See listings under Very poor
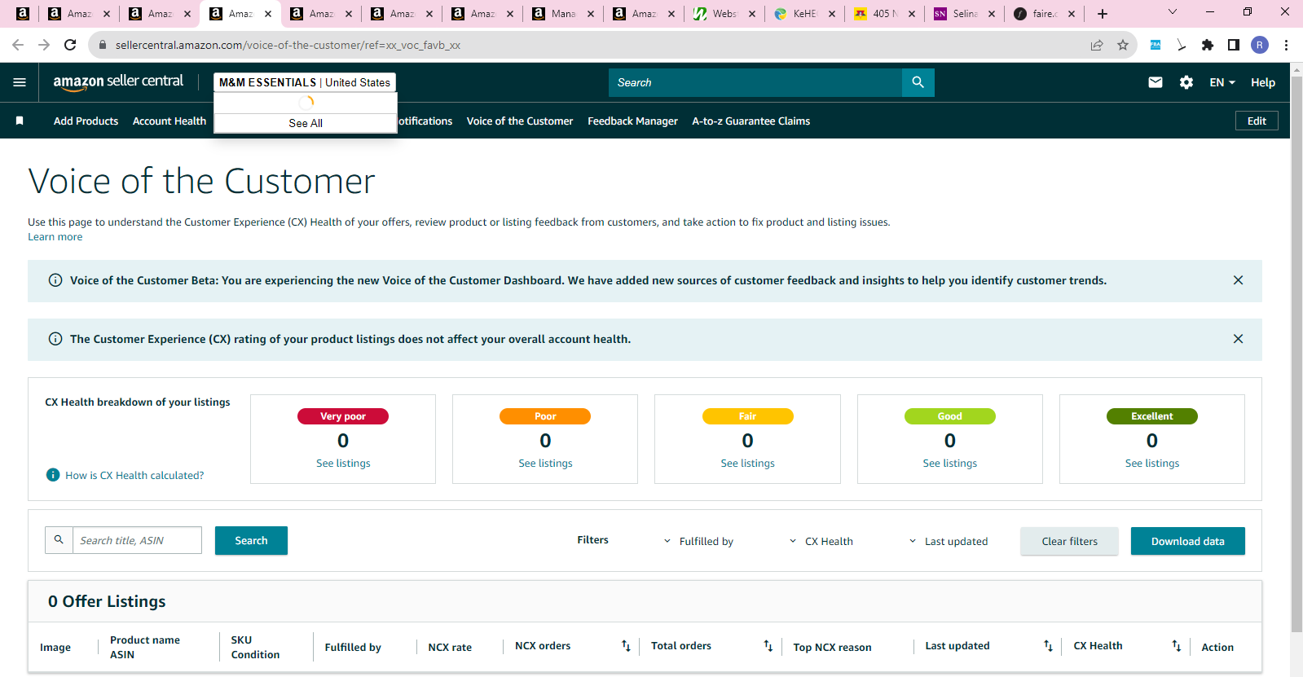Viewport: 1303px width, 677px height. click(343, 463)
